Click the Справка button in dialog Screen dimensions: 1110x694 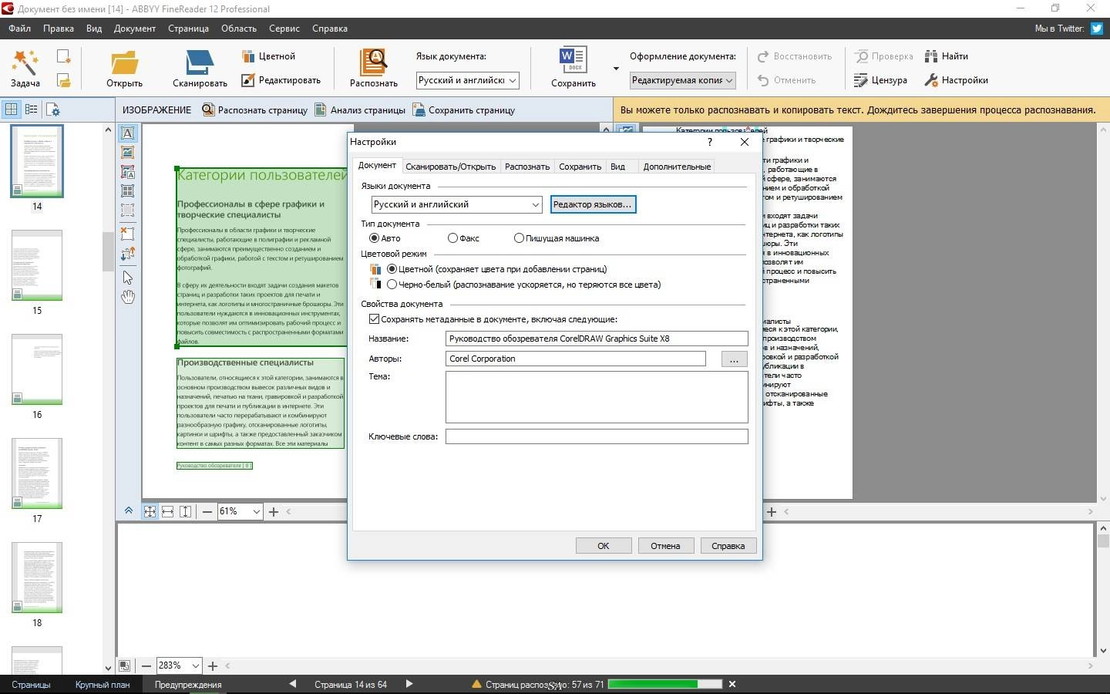pyautogui.click(x=728, y=546)
